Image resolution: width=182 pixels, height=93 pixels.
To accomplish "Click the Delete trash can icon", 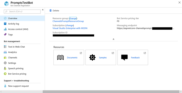I will [50, 11].
